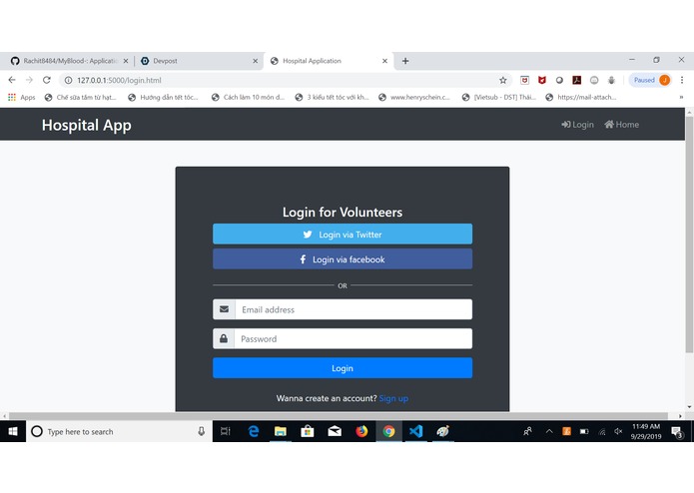Open Task View on the taskbar
694x493 pixels.
226,431
